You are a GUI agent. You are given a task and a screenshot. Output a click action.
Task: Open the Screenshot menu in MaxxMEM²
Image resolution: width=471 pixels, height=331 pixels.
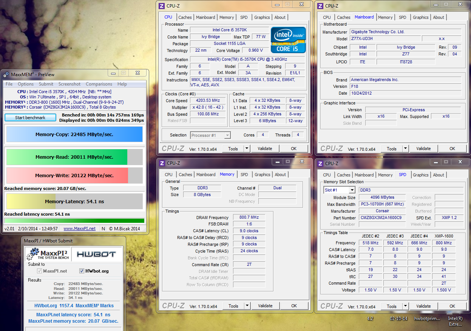click(x=69, y=84)
